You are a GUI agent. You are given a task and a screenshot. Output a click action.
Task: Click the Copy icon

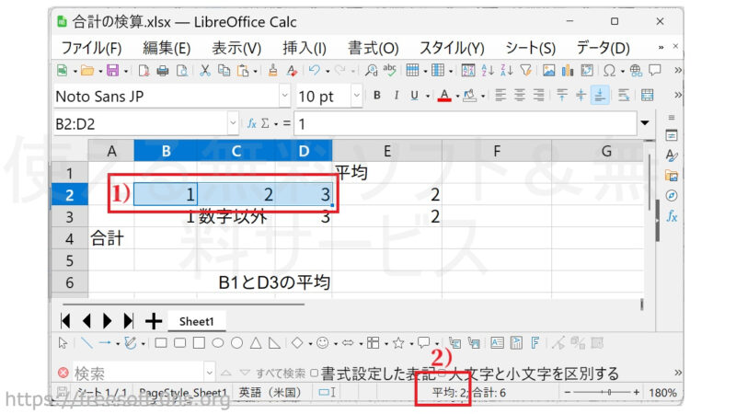[x=224, y=71]
